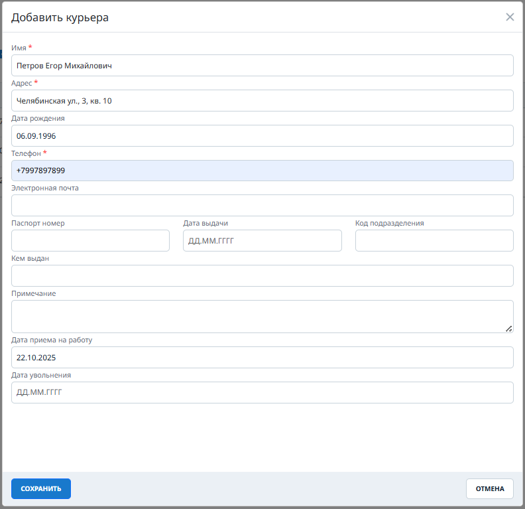The image size is (525, 509).
Task: Click the Код подразделения input field
Action: click(434, 241)
